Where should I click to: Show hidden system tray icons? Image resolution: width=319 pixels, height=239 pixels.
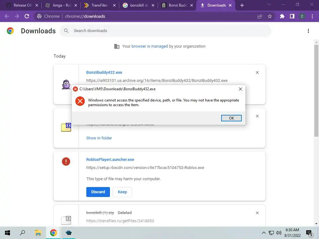(264, 233)
